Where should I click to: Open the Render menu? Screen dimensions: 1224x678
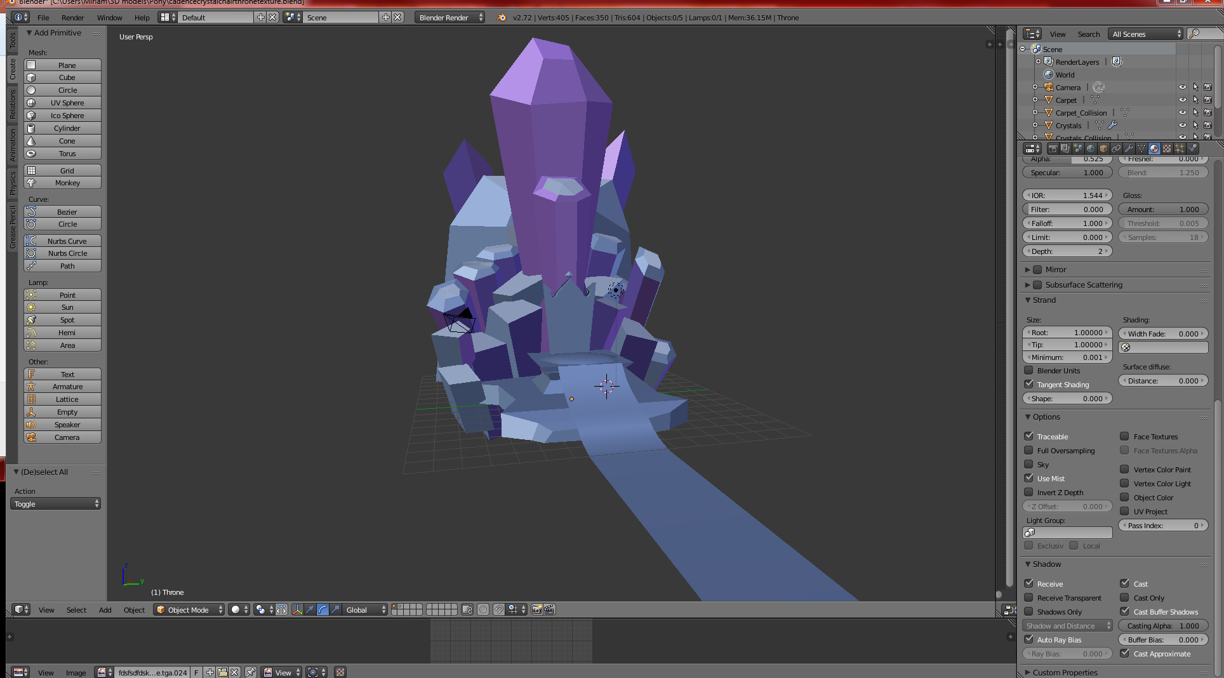(x=72, y=18)
